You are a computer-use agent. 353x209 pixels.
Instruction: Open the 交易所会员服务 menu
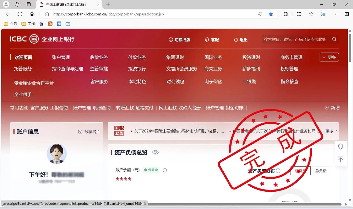point(182,69)
